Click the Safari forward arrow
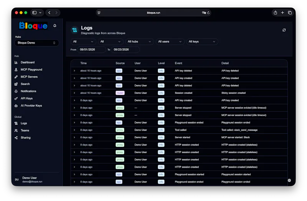This screenshot has width=307, height=201. (x=56, y=13)
